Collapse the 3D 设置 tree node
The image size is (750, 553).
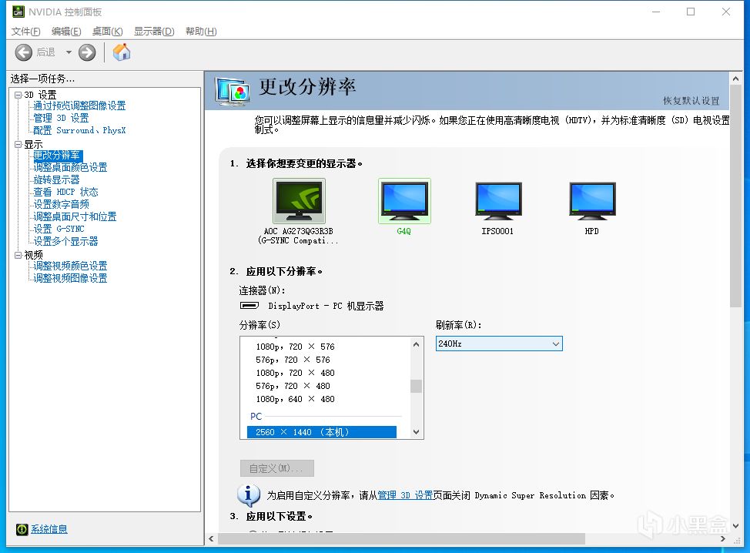pos(18,95)
